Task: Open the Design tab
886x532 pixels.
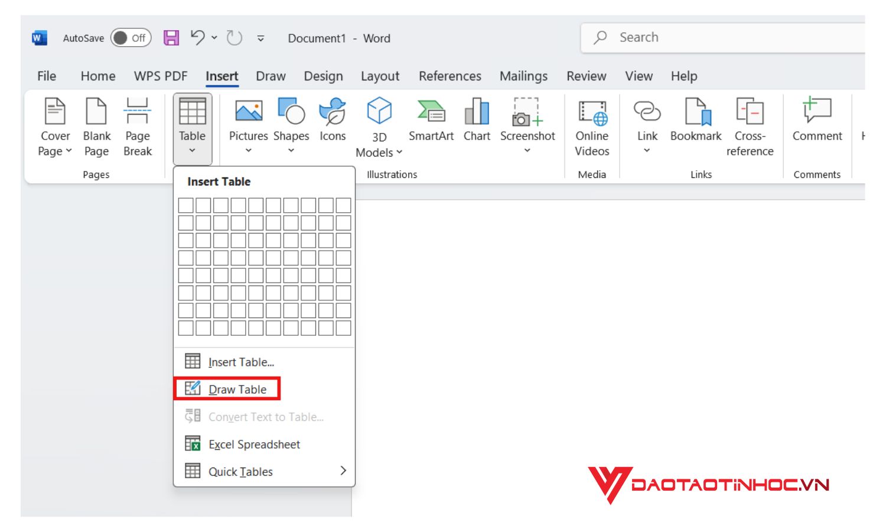Action: click(324, 76)
